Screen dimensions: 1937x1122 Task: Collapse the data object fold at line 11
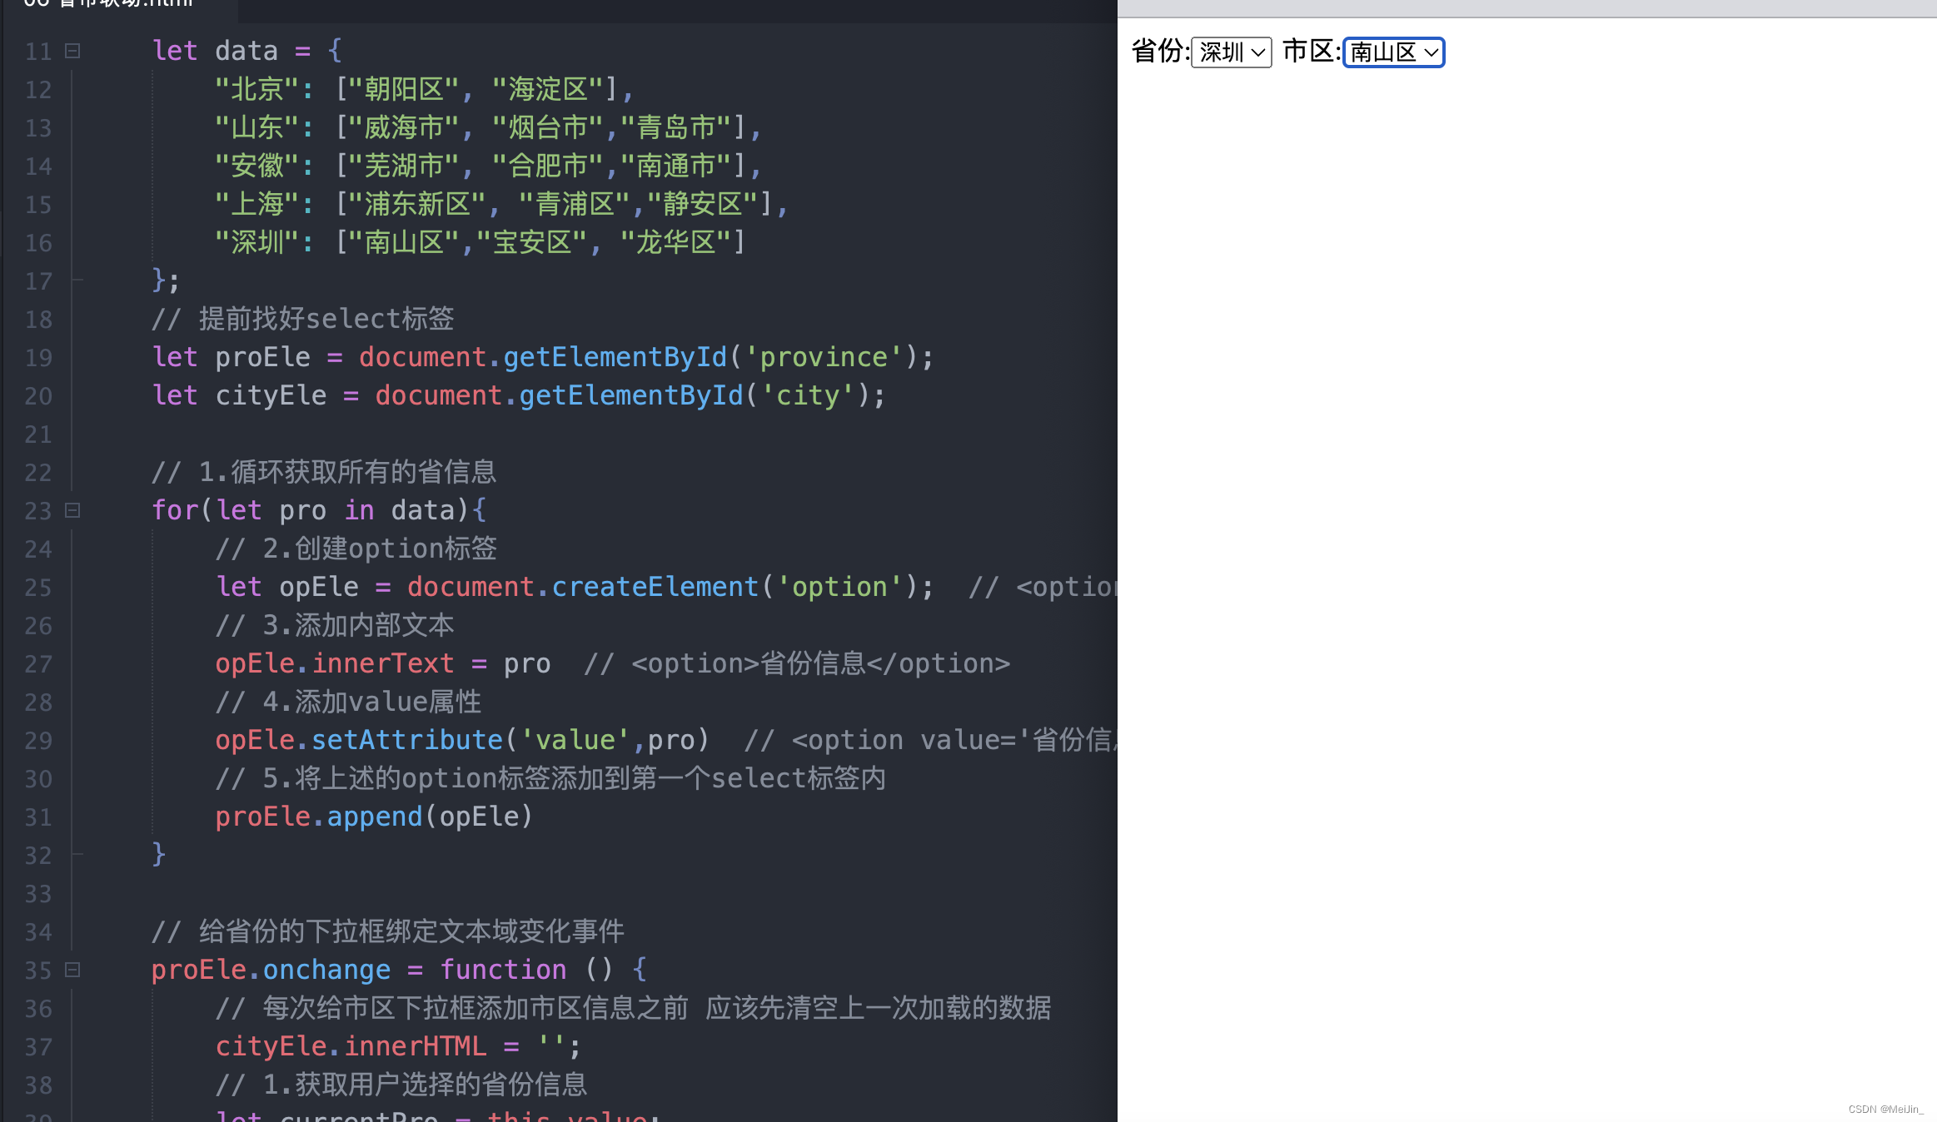72,52
